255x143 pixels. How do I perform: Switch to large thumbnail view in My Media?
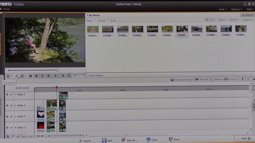pos(206,19)
